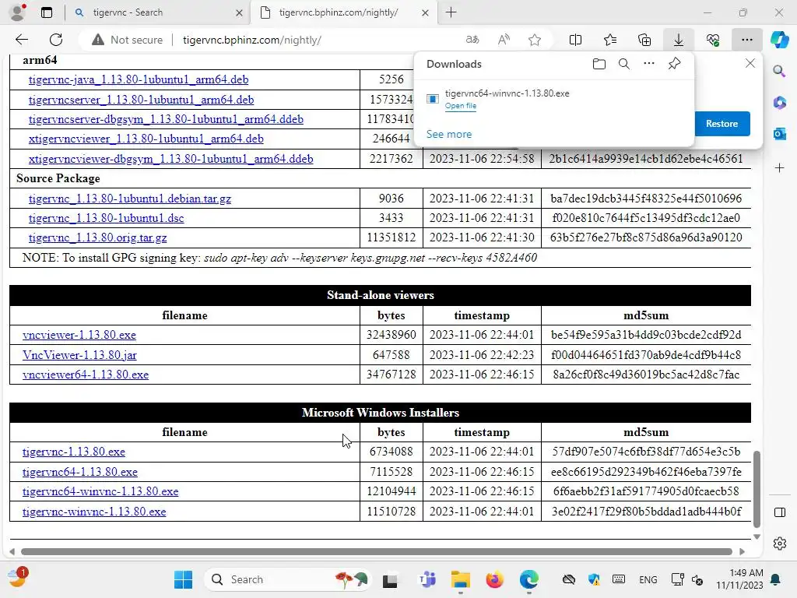Download tigervnc_1.13.80-1ubuntu1.dsc
Screen dimensions: 797x598
pyautogui.click(x=106, y=218)
